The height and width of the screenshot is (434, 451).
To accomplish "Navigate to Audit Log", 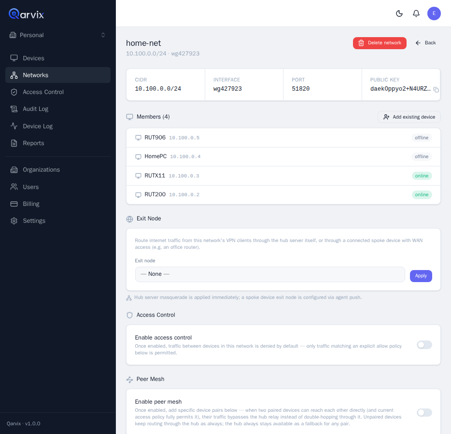I will pyautogui.click(x=58, y=109).
